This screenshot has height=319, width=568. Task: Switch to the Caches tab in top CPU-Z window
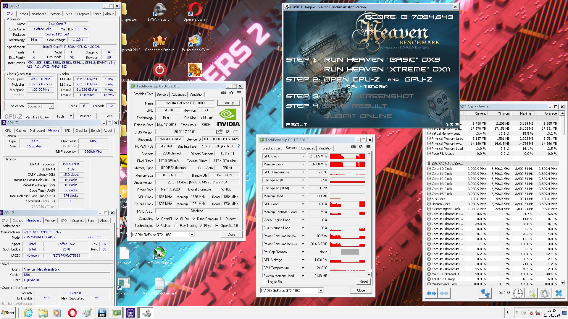(22, 14)
